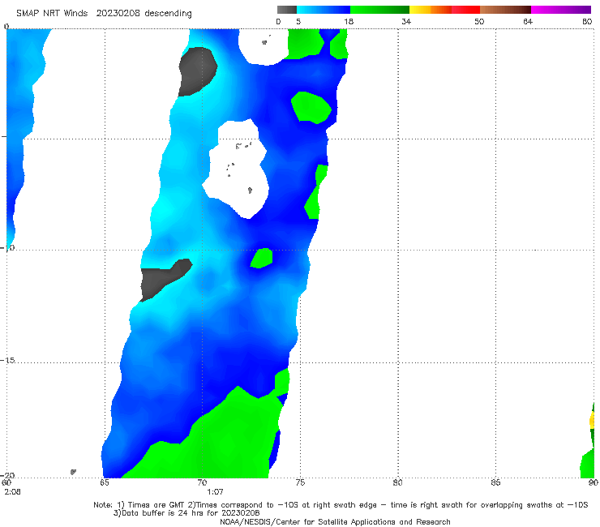This screenshot has height=527, width=600.
Task: Click the latitude axis label '-15'
Action: (x=8, y=361)
